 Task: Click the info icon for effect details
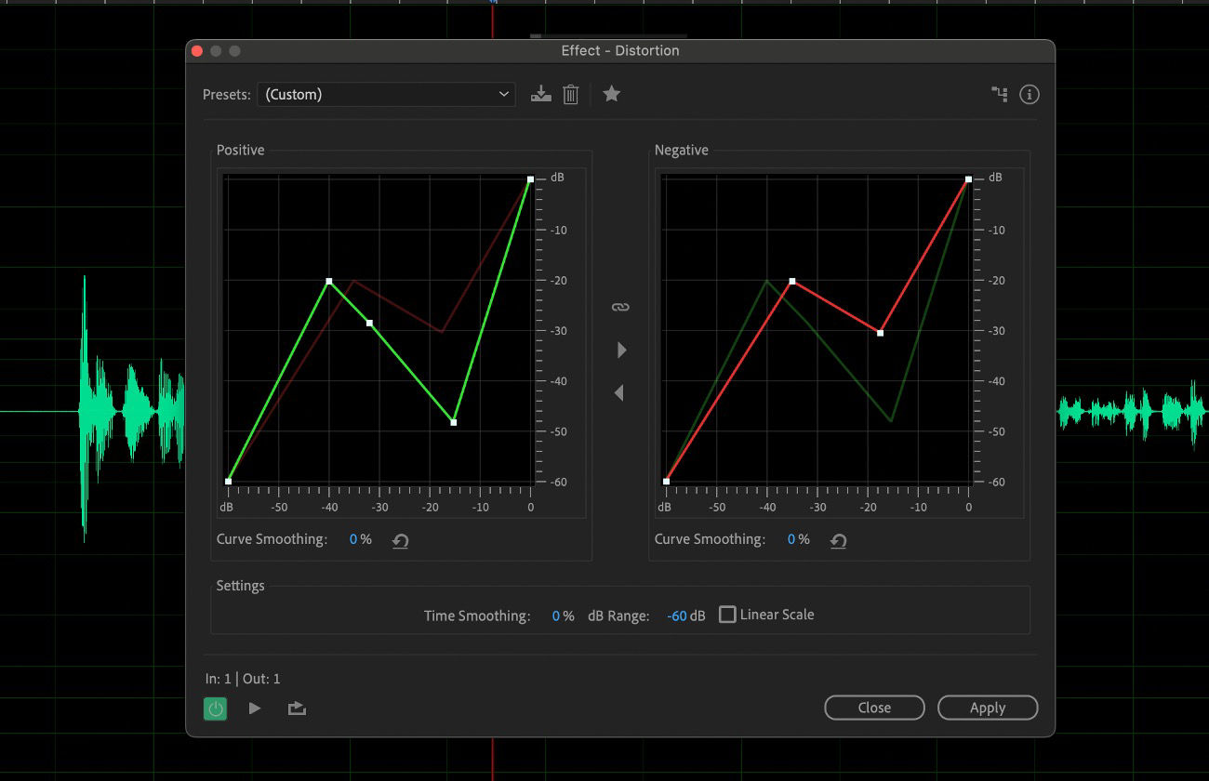coord(1030,94)
